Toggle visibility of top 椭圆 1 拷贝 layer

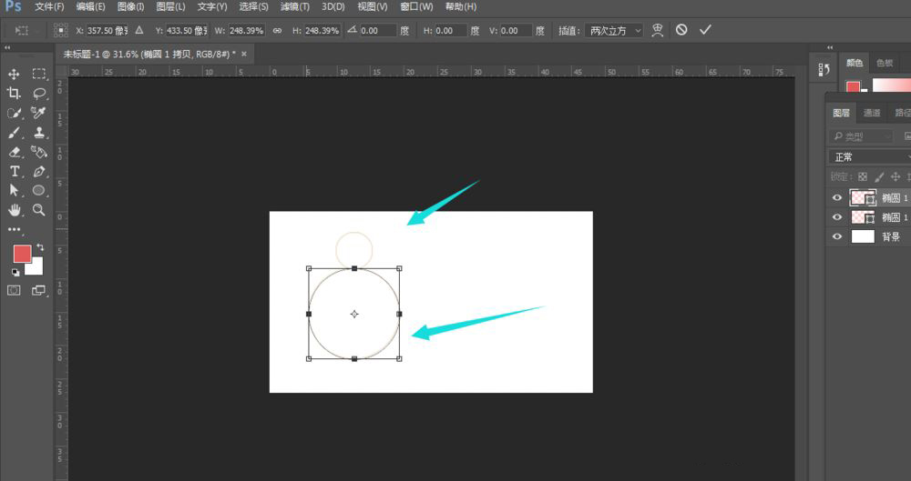[836, 196]
